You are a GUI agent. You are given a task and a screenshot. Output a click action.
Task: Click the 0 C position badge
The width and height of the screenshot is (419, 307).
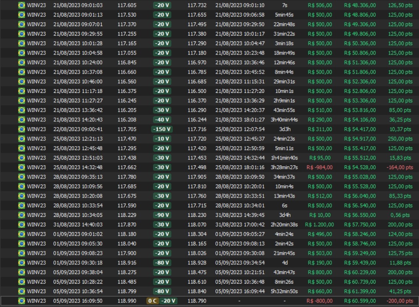coord(152,301)
